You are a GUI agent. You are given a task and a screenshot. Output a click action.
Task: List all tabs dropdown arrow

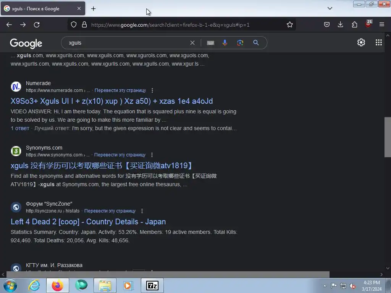coord(330,8)
